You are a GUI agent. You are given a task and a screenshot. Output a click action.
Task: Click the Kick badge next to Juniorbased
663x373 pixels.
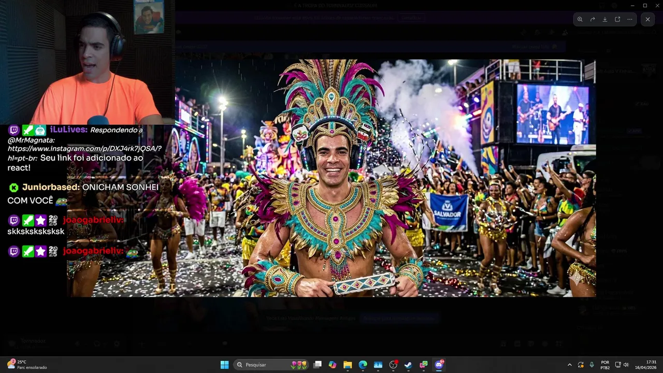[x=13, y=188]
